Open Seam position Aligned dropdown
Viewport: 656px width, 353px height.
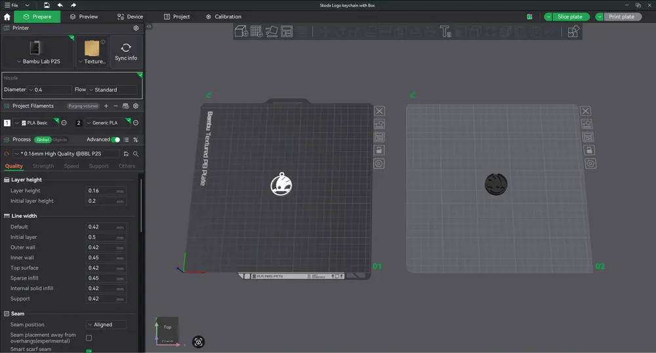pyautogui.click(x=106, y=325)
